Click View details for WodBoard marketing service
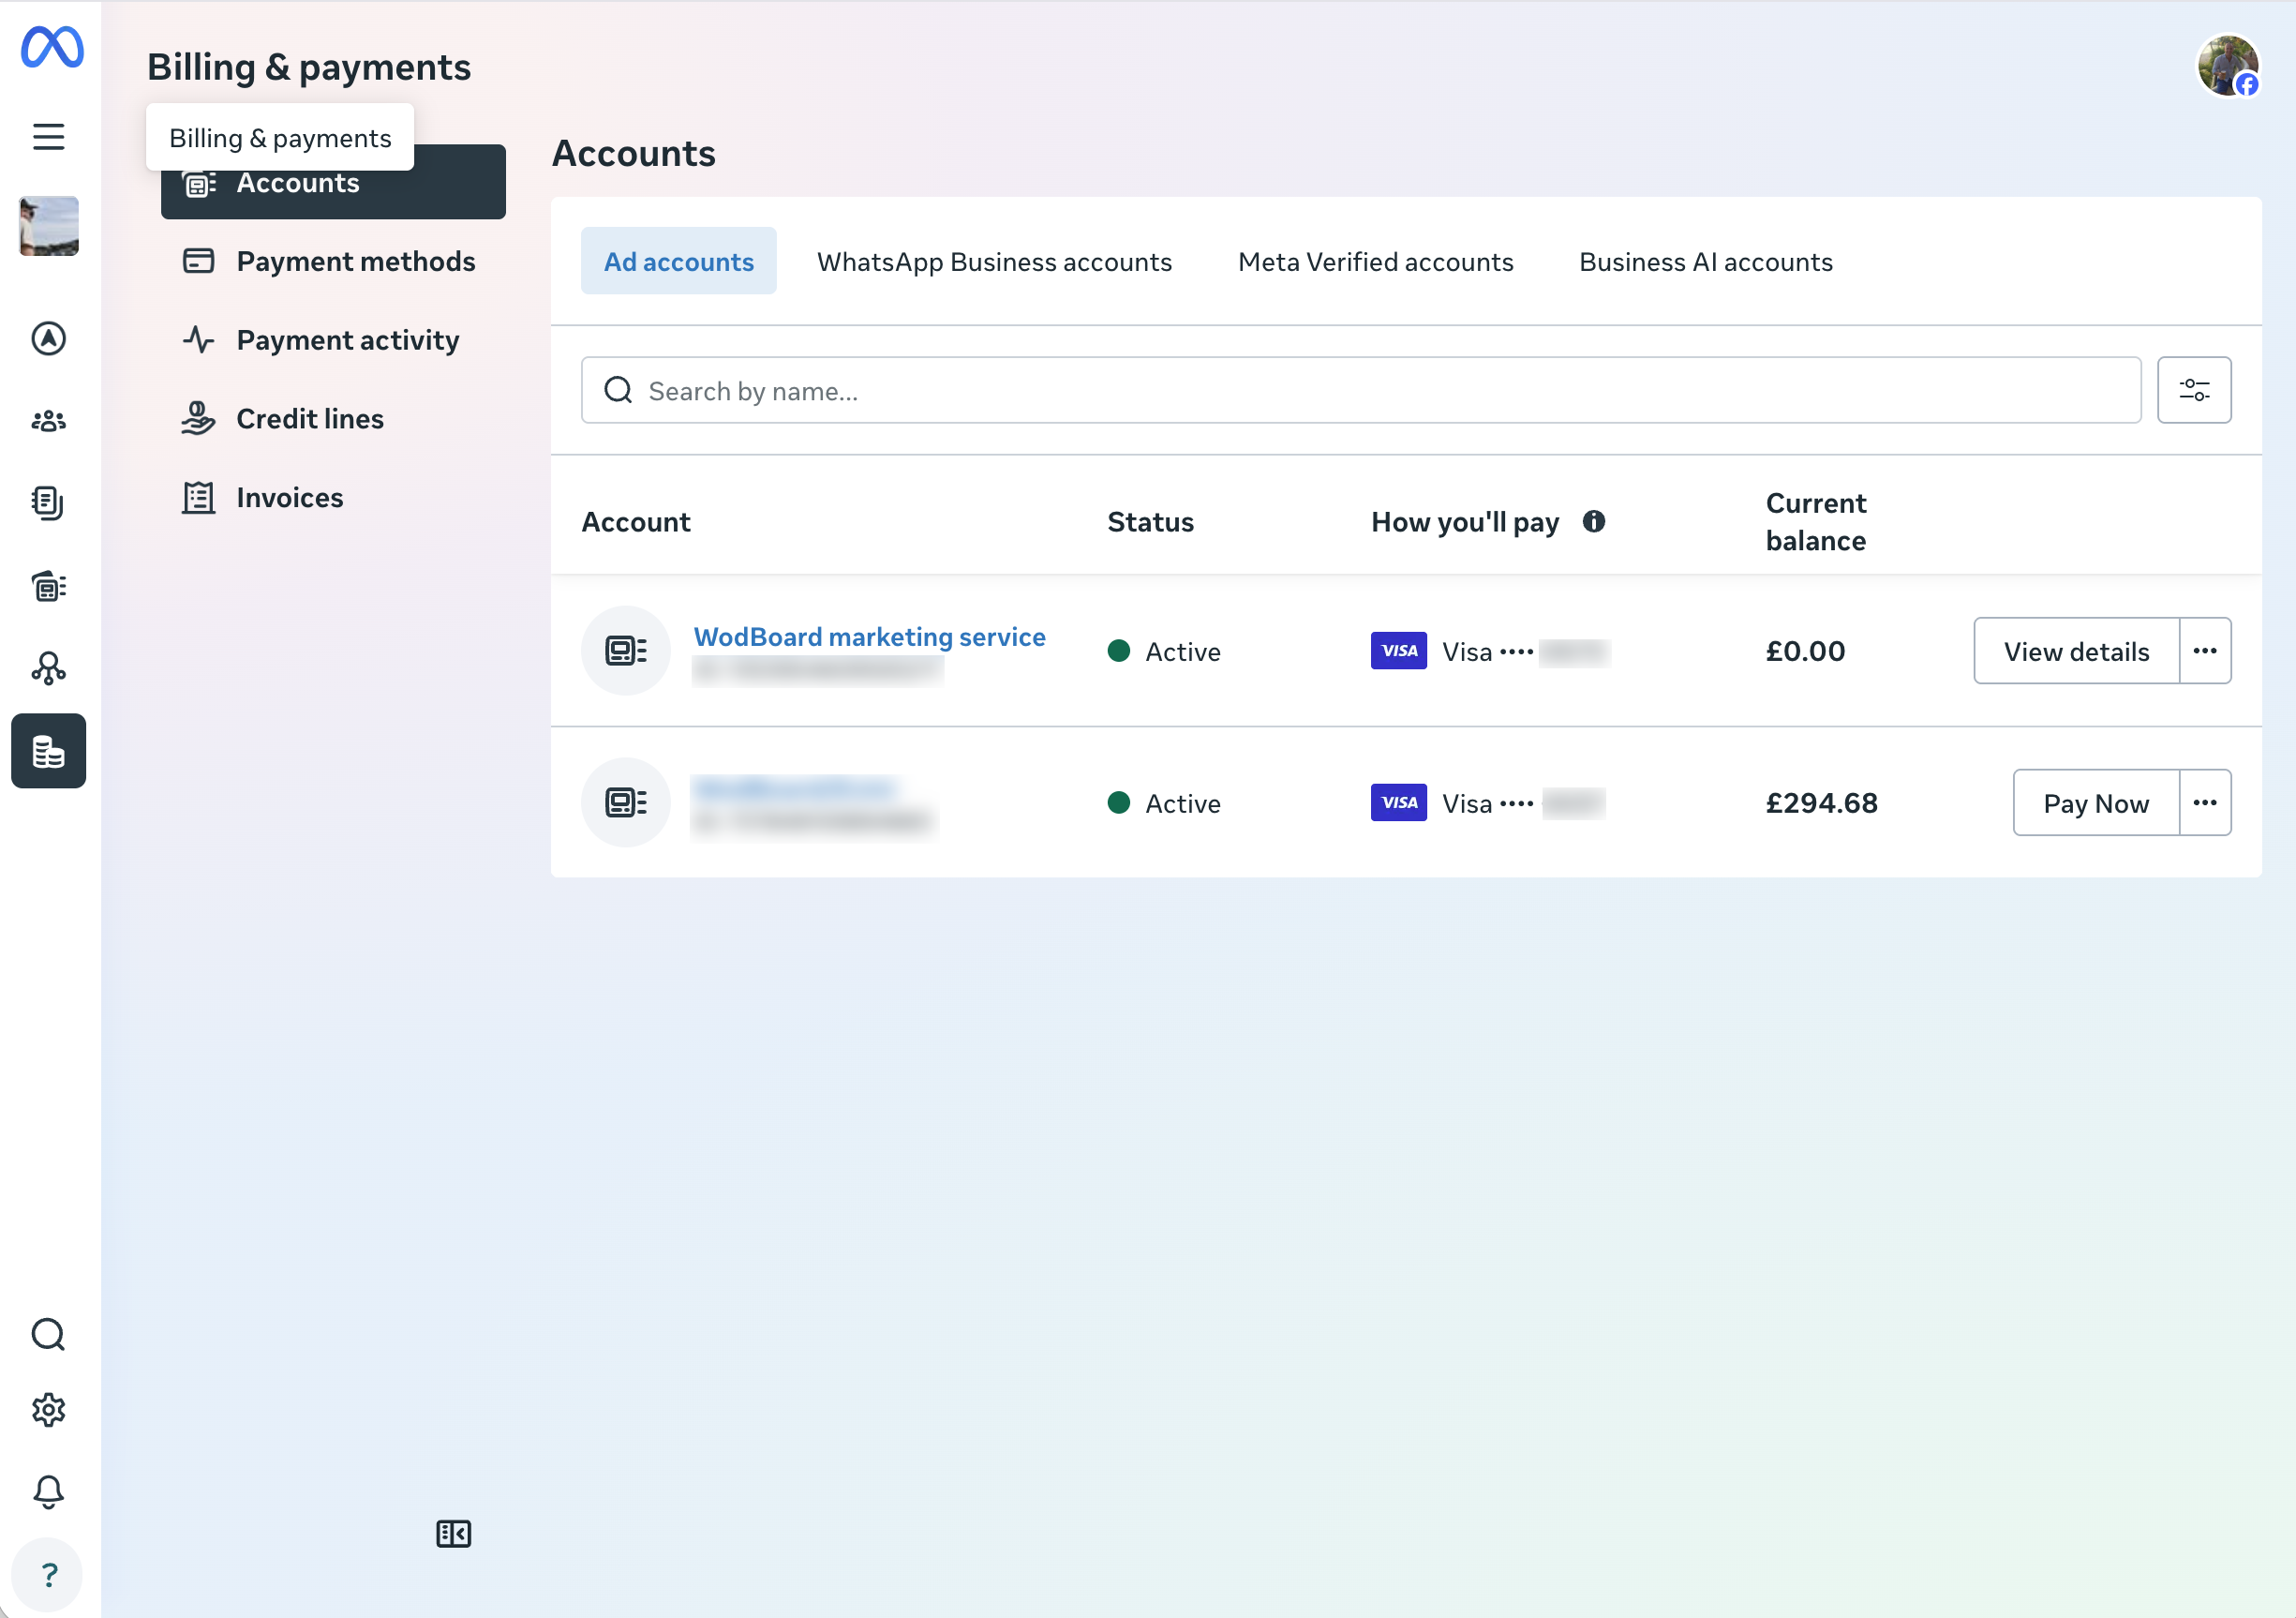Image resolution: width=2296 pixels, height=1618 pixels. 2076,651
